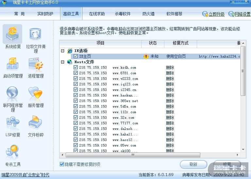Viewport: 251px width, 179px height.
Task: Open the 网络设置 link
Action: click(x=243, y=14)
